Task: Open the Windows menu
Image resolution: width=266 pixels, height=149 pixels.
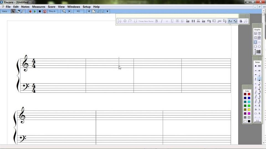Action: 74,7
